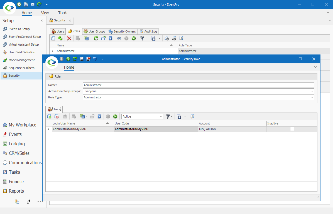Go to the Reports module
Screen dimensions: 333x214
[16, 191]
